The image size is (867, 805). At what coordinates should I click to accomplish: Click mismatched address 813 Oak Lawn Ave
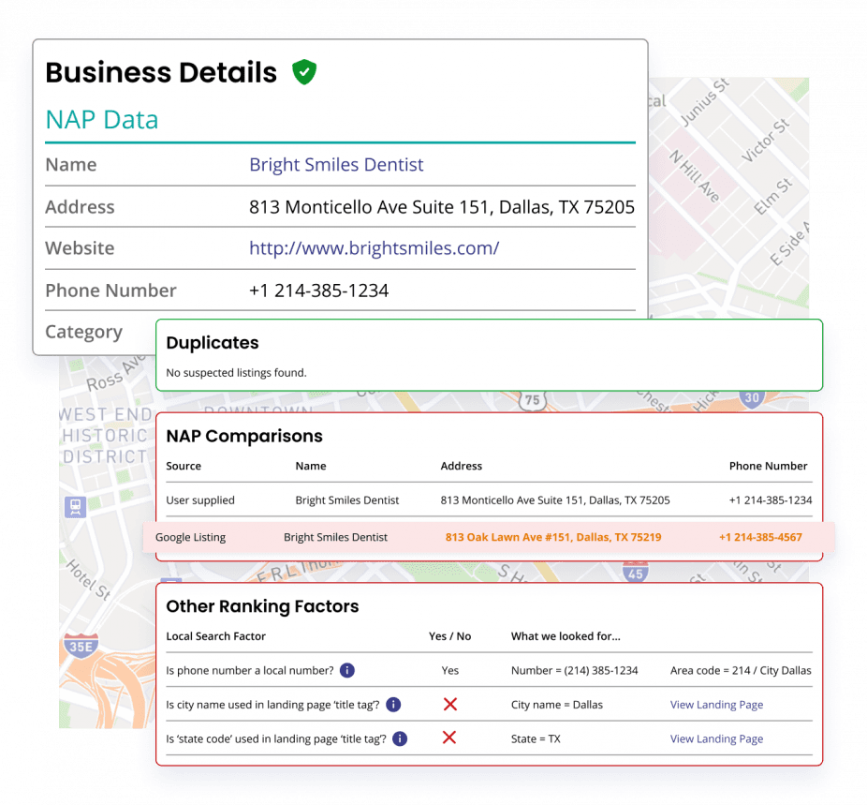click(553, 537)
